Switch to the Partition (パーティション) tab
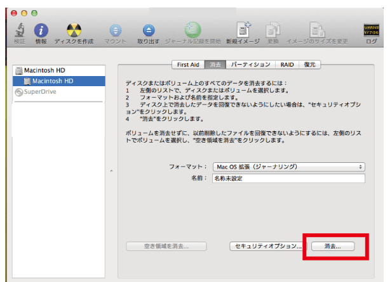The height and width of the screenshot is (282, 392). [250, 65]
